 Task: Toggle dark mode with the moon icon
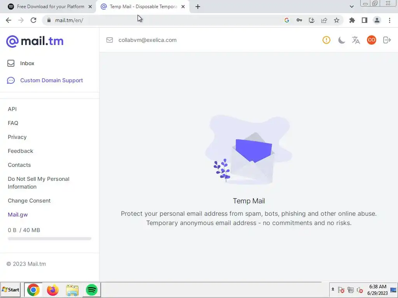click(x=341, y=40)
